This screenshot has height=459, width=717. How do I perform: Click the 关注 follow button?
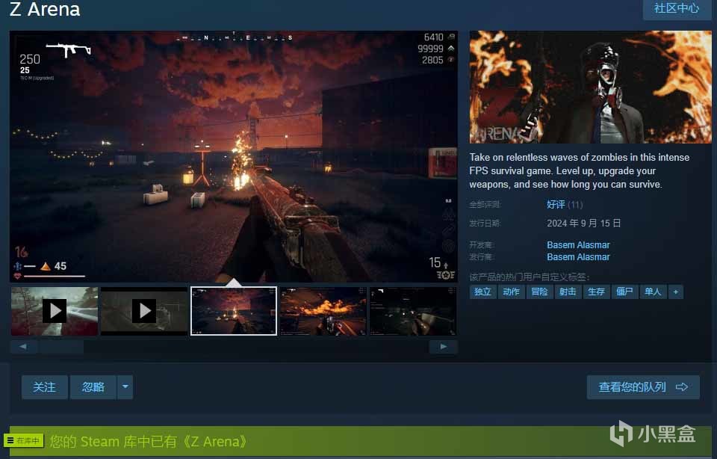44,387
